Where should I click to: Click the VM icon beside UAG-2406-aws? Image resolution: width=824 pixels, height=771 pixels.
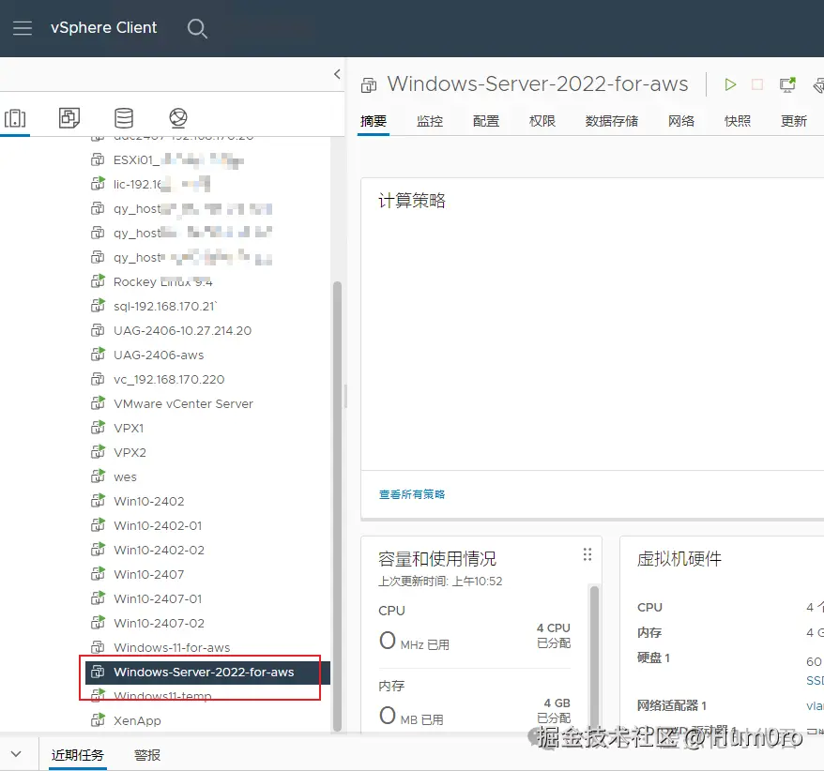coord(98,355)
